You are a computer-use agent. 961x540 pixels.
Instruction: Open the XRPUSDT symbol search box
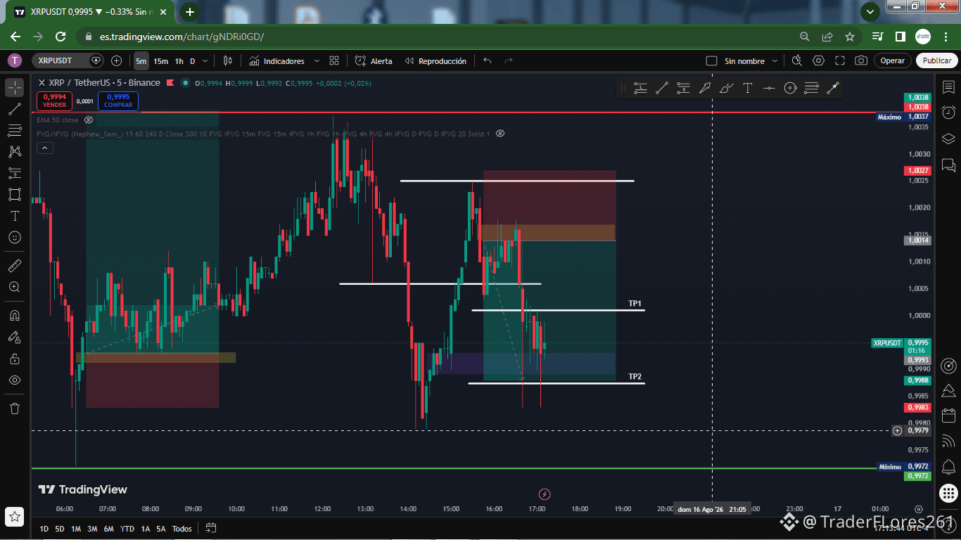68,61
